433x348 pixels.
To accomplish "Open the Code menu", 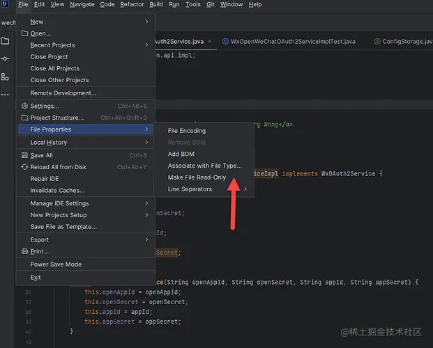I will click(107, 4).
